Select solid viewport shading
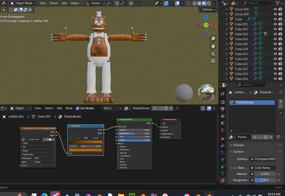 click(199, 3)
